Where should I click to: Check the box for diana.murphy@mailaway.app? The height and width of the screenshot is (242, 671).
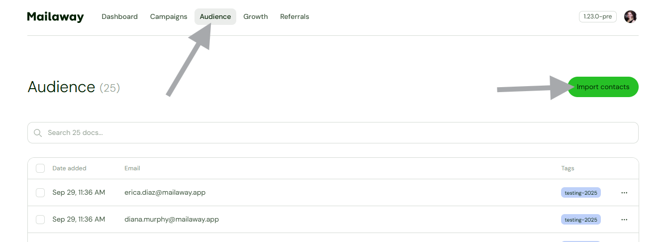(40, 220)
